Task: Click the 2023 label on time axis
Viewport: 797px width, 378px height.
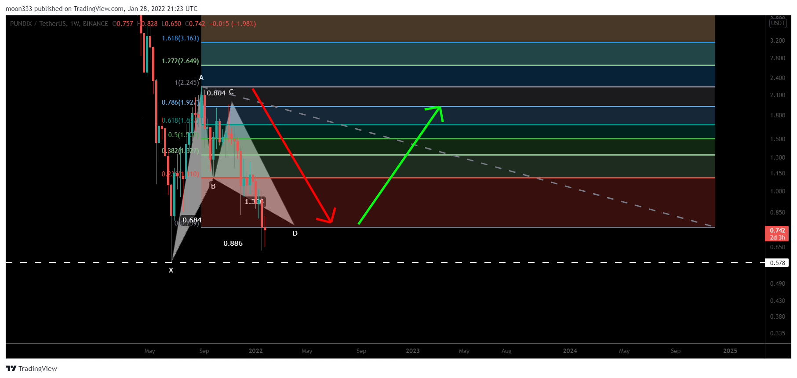Action: [412, 351]
